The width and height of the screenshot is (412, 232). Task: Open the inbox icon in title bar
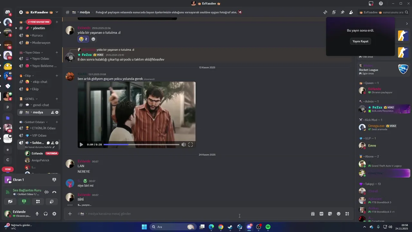point(371,3)
